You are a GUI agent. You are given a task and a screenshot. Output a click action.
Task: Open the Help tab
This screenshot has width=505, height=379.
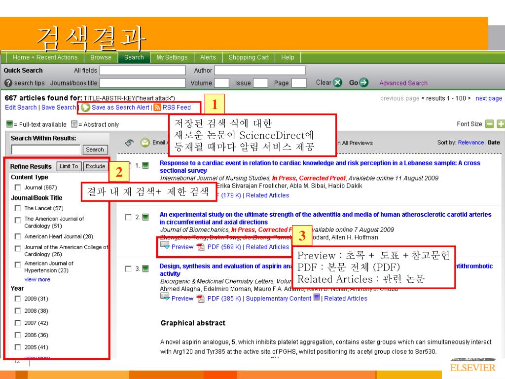288,57
